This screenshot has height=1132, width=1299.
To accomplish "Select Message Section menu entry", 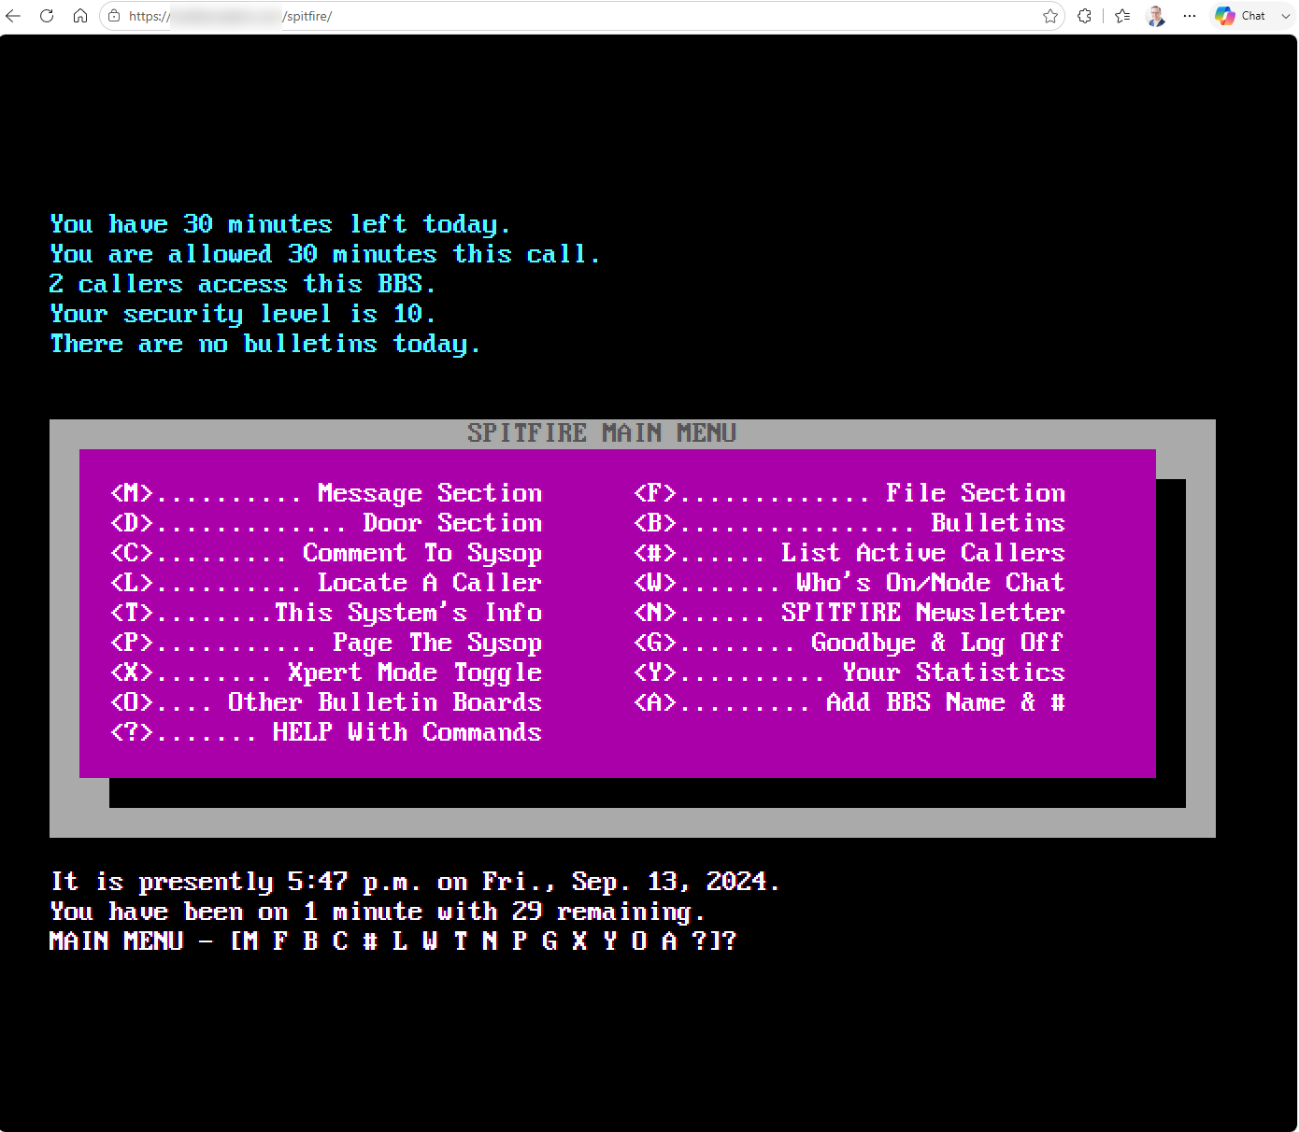I will [326, 493].
